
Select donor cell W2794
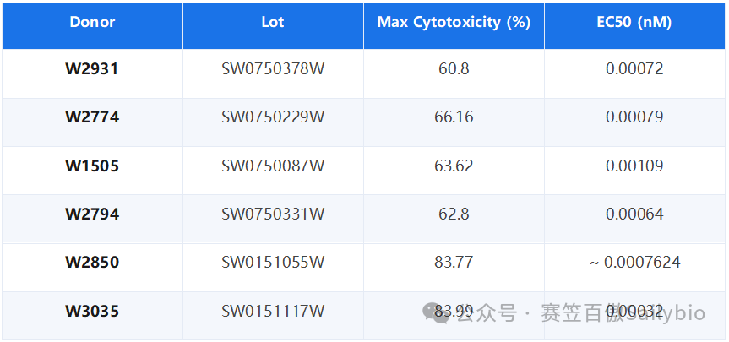point(92,214)
